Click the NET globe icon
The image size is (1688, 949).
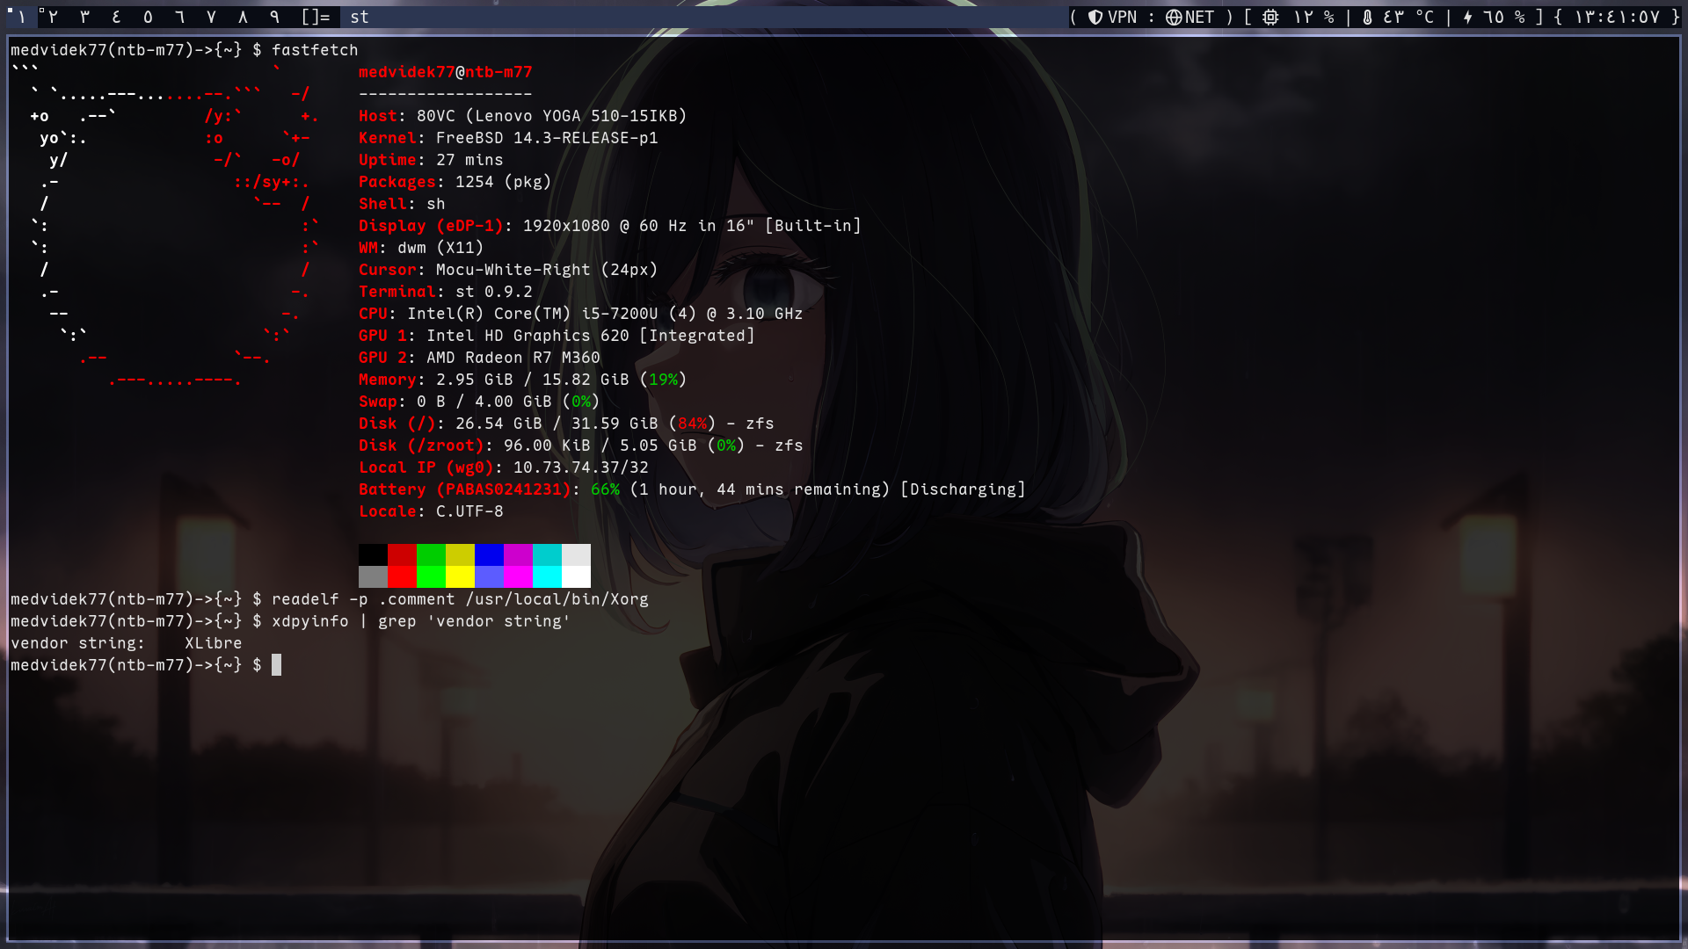tap(1174, 18)
